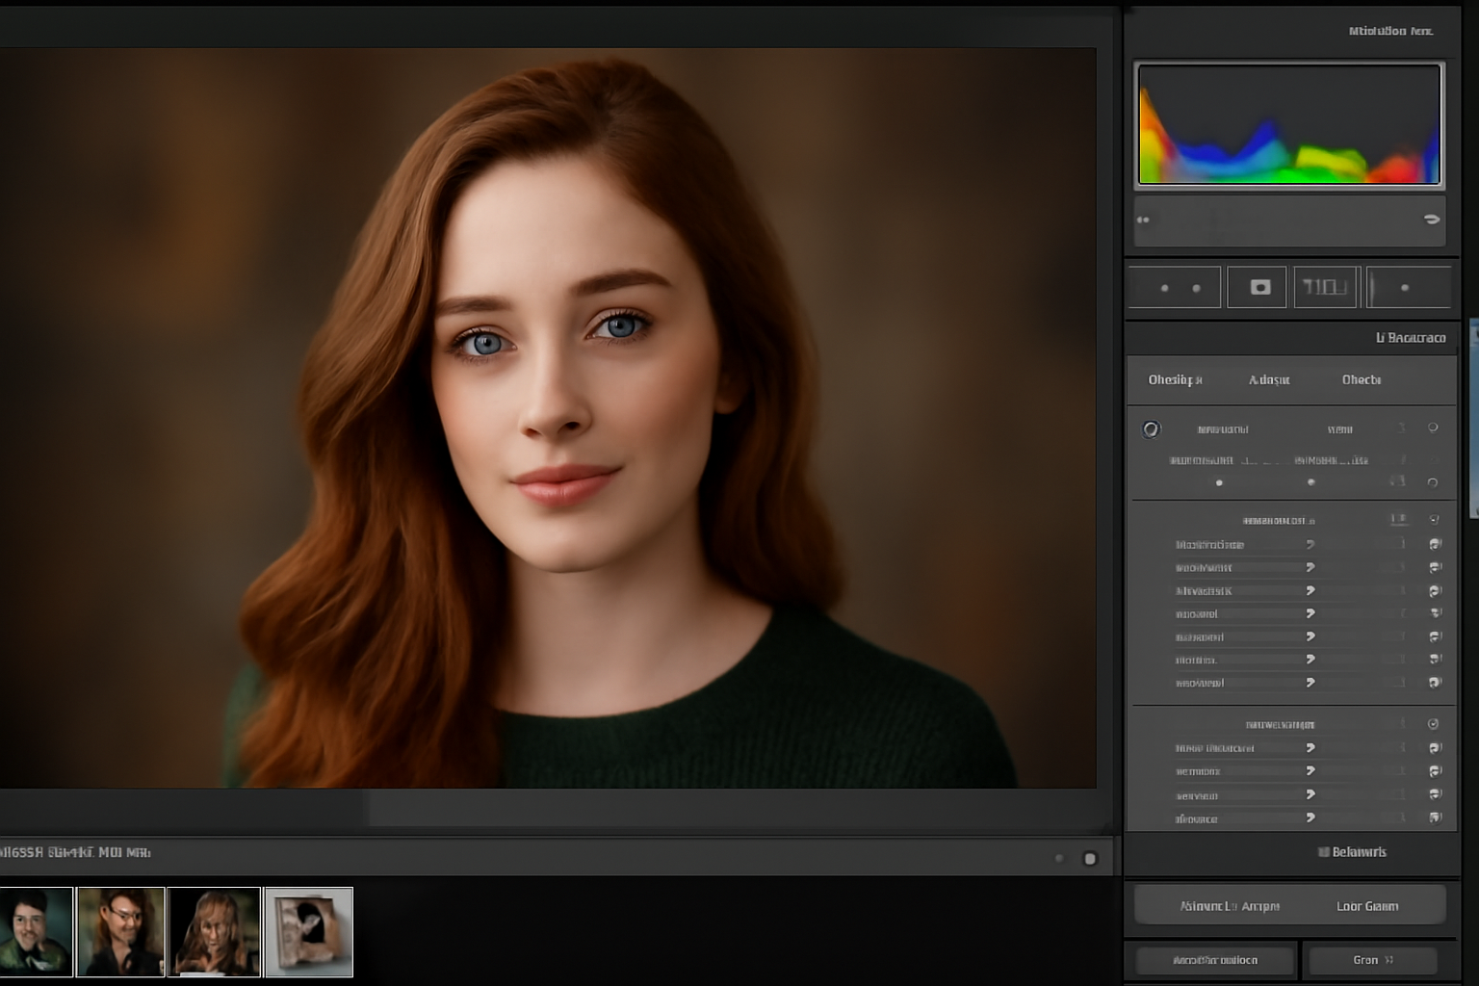The image size is (1479, 986).
Task: Switch to the Ohecbi tab
Action: click(x=1361, y=380)
